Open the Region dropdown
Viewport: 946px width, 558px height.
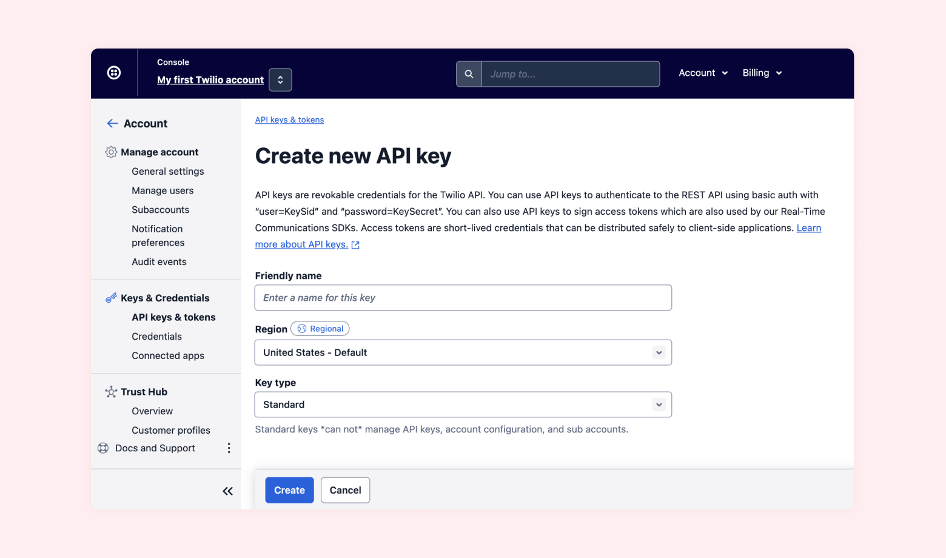(x=463, y=352)
